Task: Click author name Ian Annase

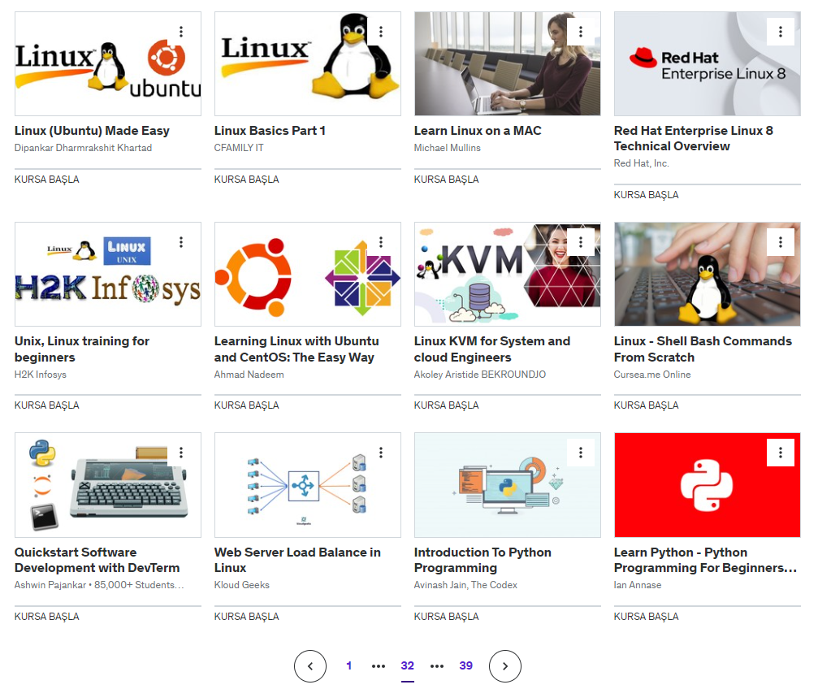Action: pos(638,585)
